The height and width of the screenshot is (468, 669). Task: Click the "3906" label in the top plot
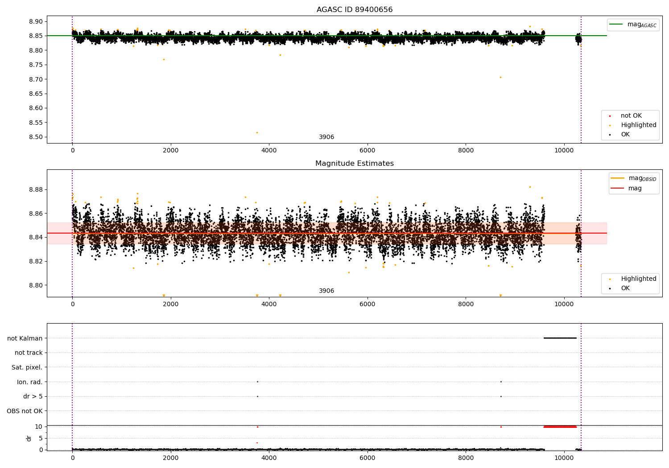tap(326, 137)
